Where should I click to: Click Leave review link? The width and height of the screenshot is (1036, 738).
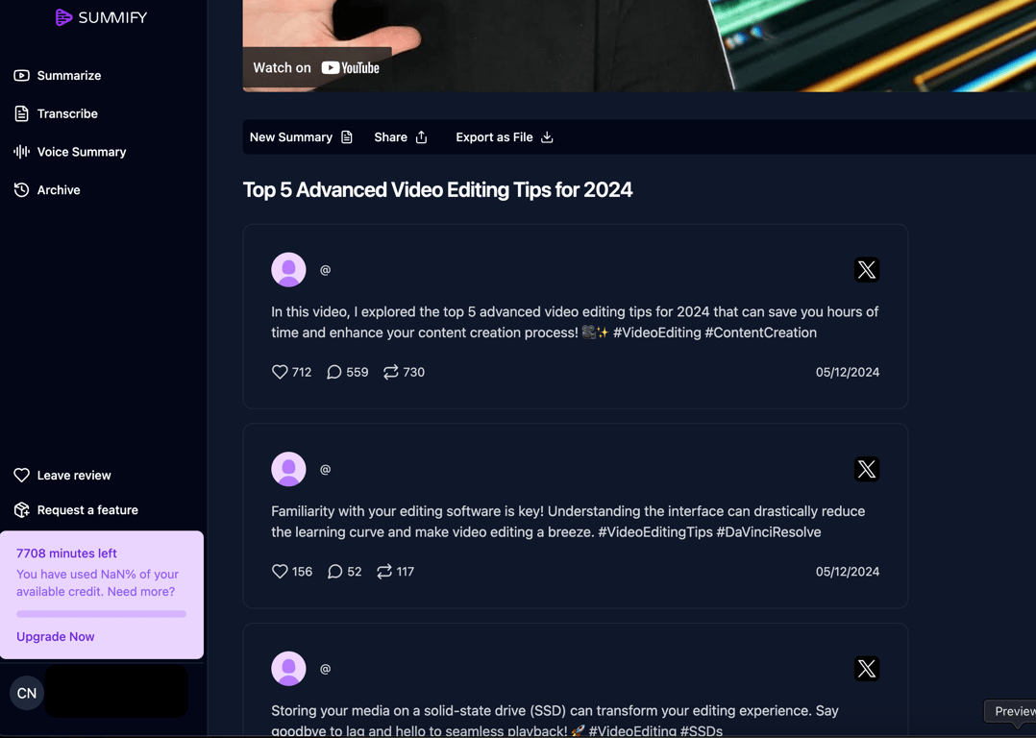pyautogui.click(x=62, y=475)
